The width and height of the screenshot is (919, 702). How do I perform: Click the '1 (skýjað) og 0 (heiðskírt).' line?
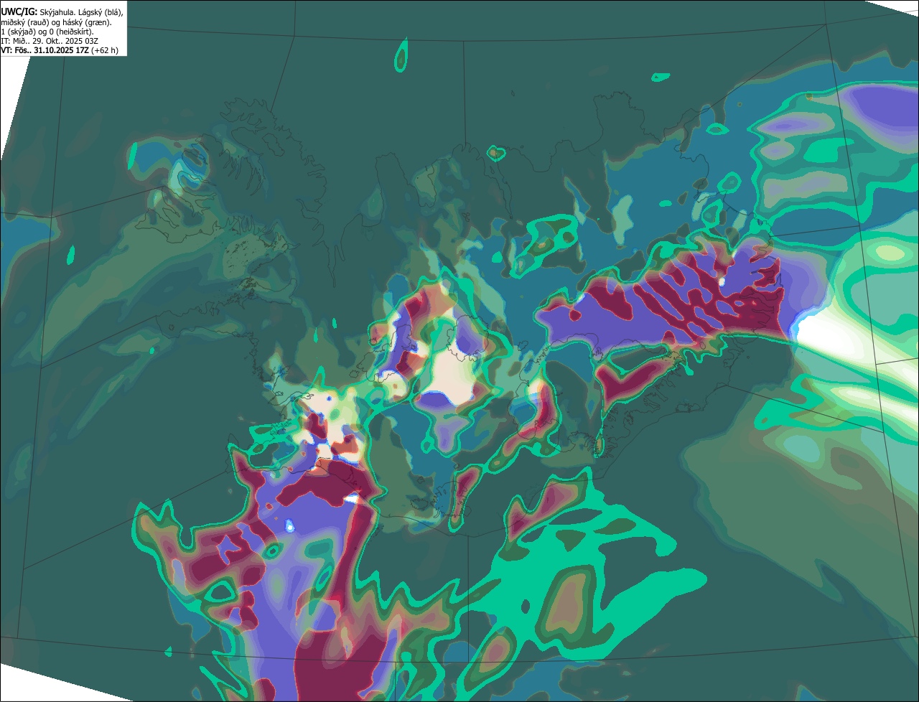point(47,32)
